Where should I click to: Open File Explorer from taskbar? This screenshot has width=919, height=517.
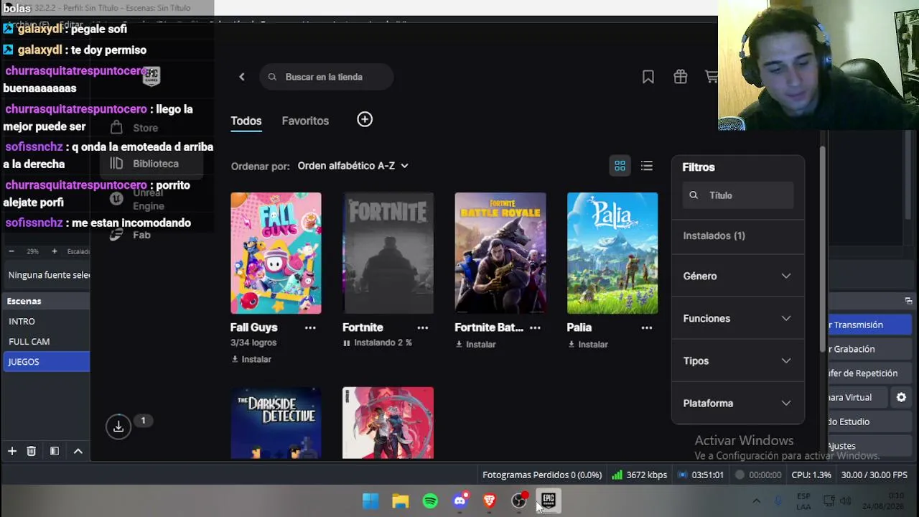[x=401, y=500]
